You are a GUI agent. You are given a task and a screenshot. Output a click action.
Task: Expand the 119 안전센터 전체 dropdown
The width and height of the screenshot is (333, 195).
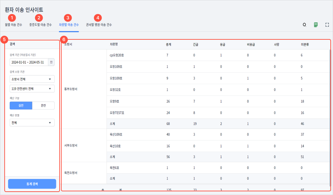coord(32,88)
